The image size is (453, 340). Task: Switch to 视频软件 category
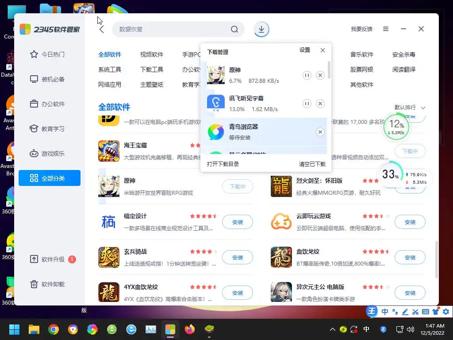(x=152, y=54)
